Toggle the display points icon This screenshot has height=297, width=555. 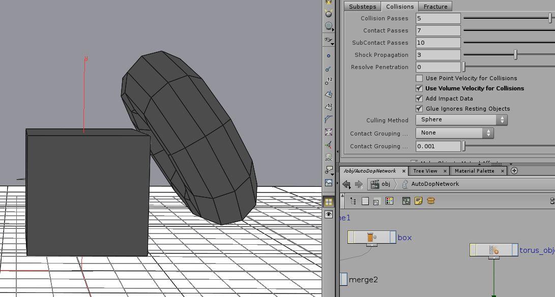point(329,56)
